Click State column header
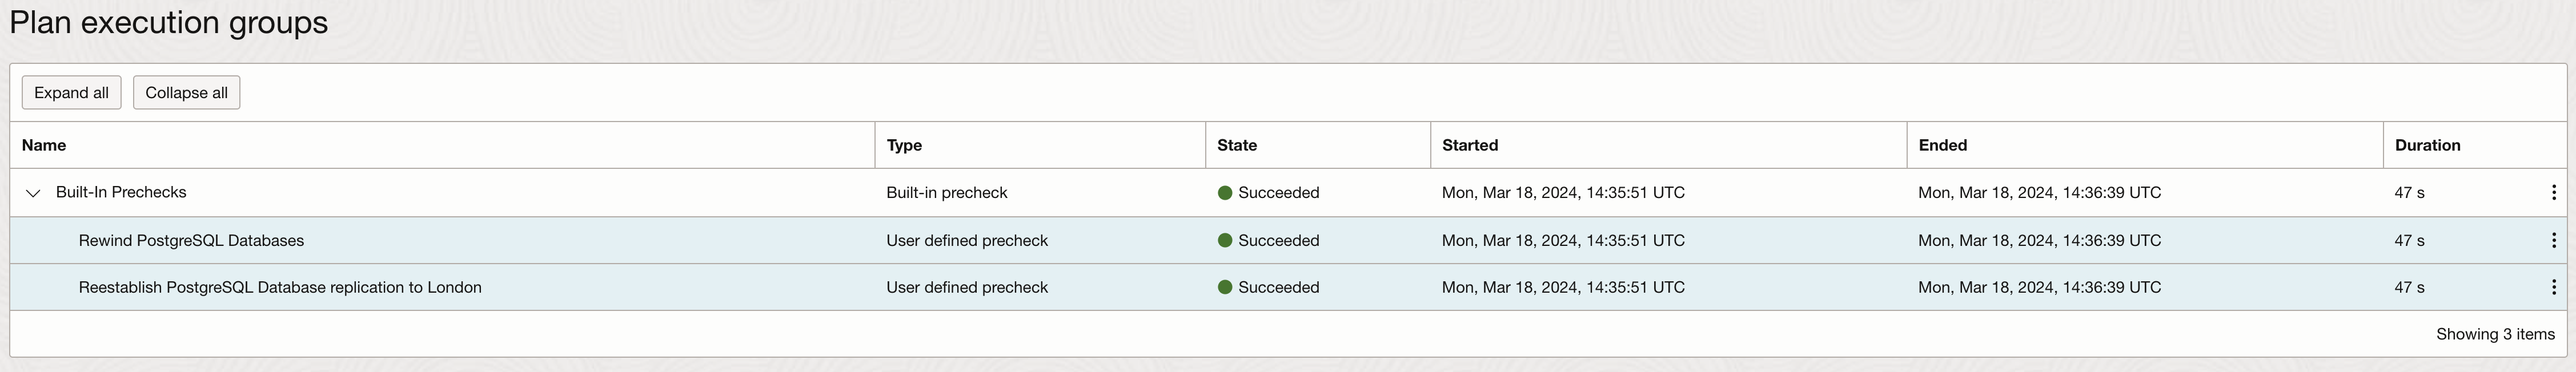The height and width of the screenshot is (372, 2576). [x=1237, y=145]
